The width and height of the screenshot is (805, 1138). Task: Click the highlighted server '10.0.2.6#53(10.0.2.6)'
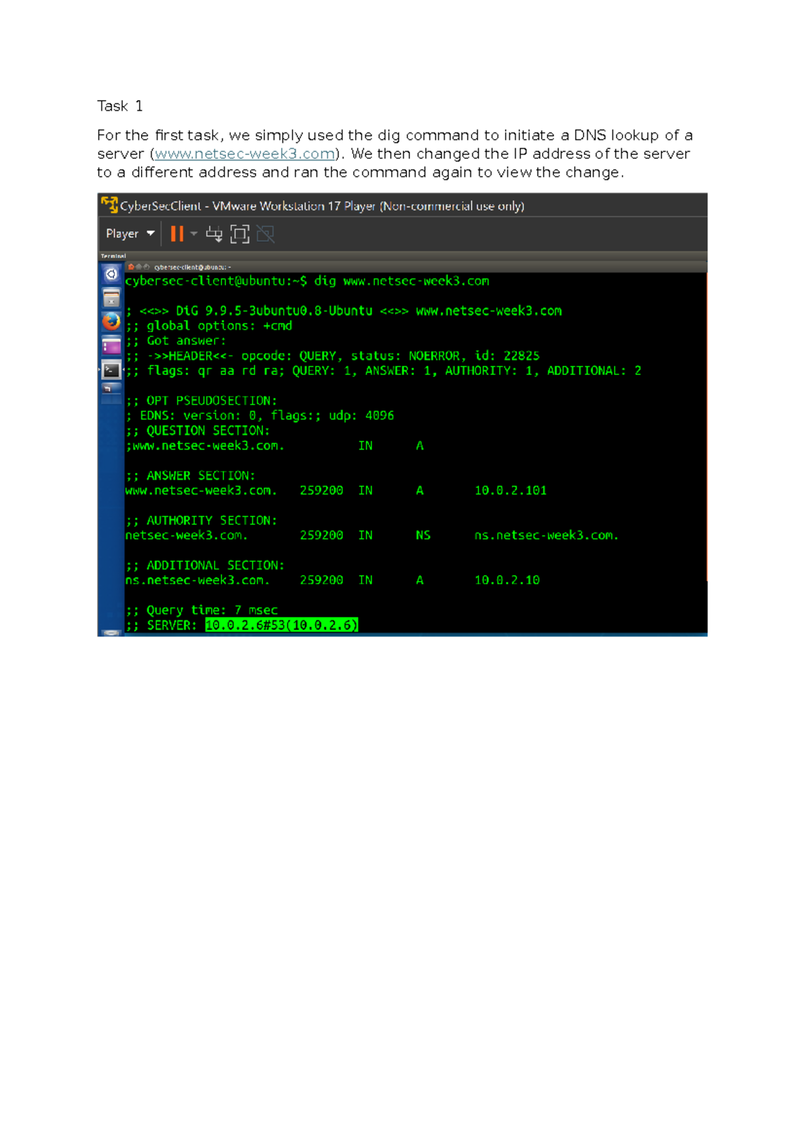[x=282, y=625]
